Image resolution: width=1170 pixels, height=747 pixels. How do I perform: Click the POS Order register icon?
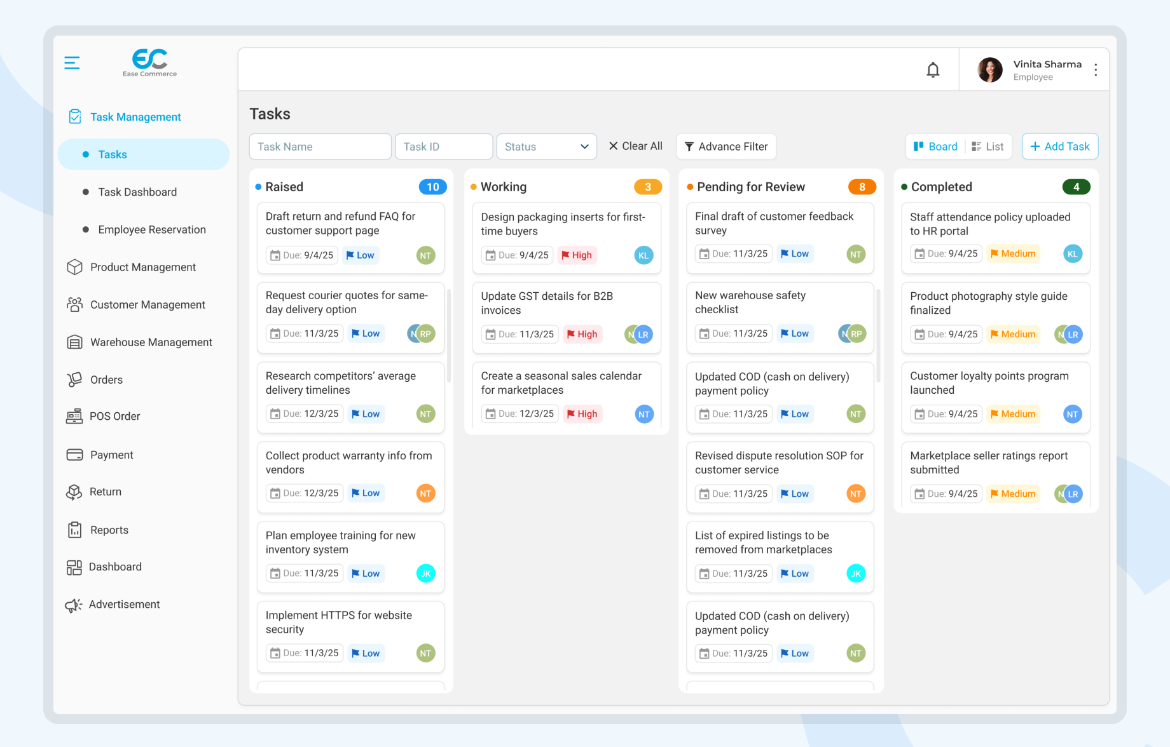[74, 417]
